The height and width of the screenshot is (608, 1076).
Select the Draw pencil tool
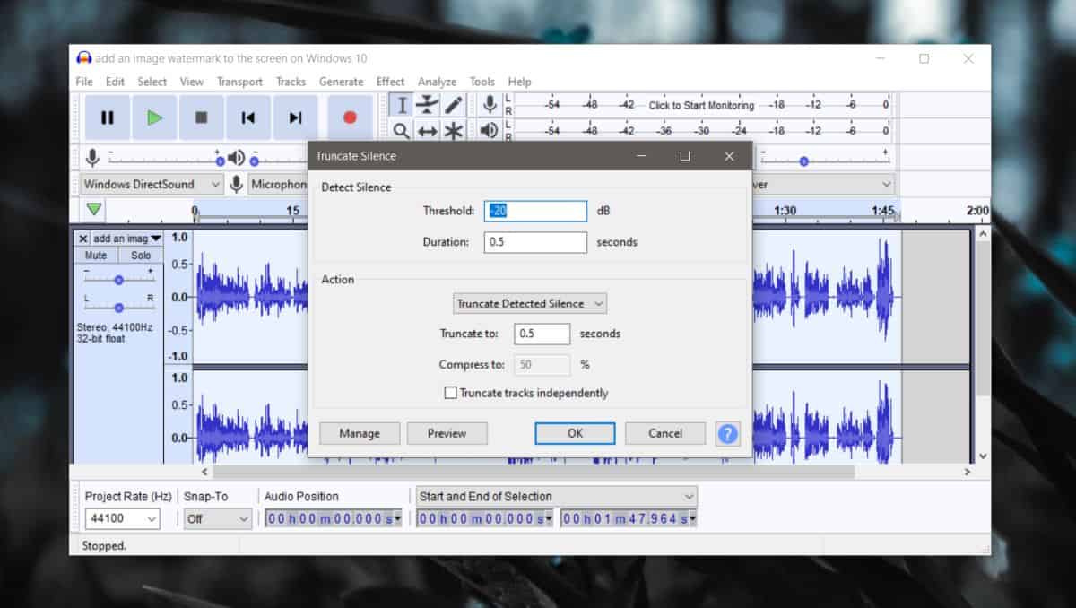pyautogui.click(x=455, y=105)
